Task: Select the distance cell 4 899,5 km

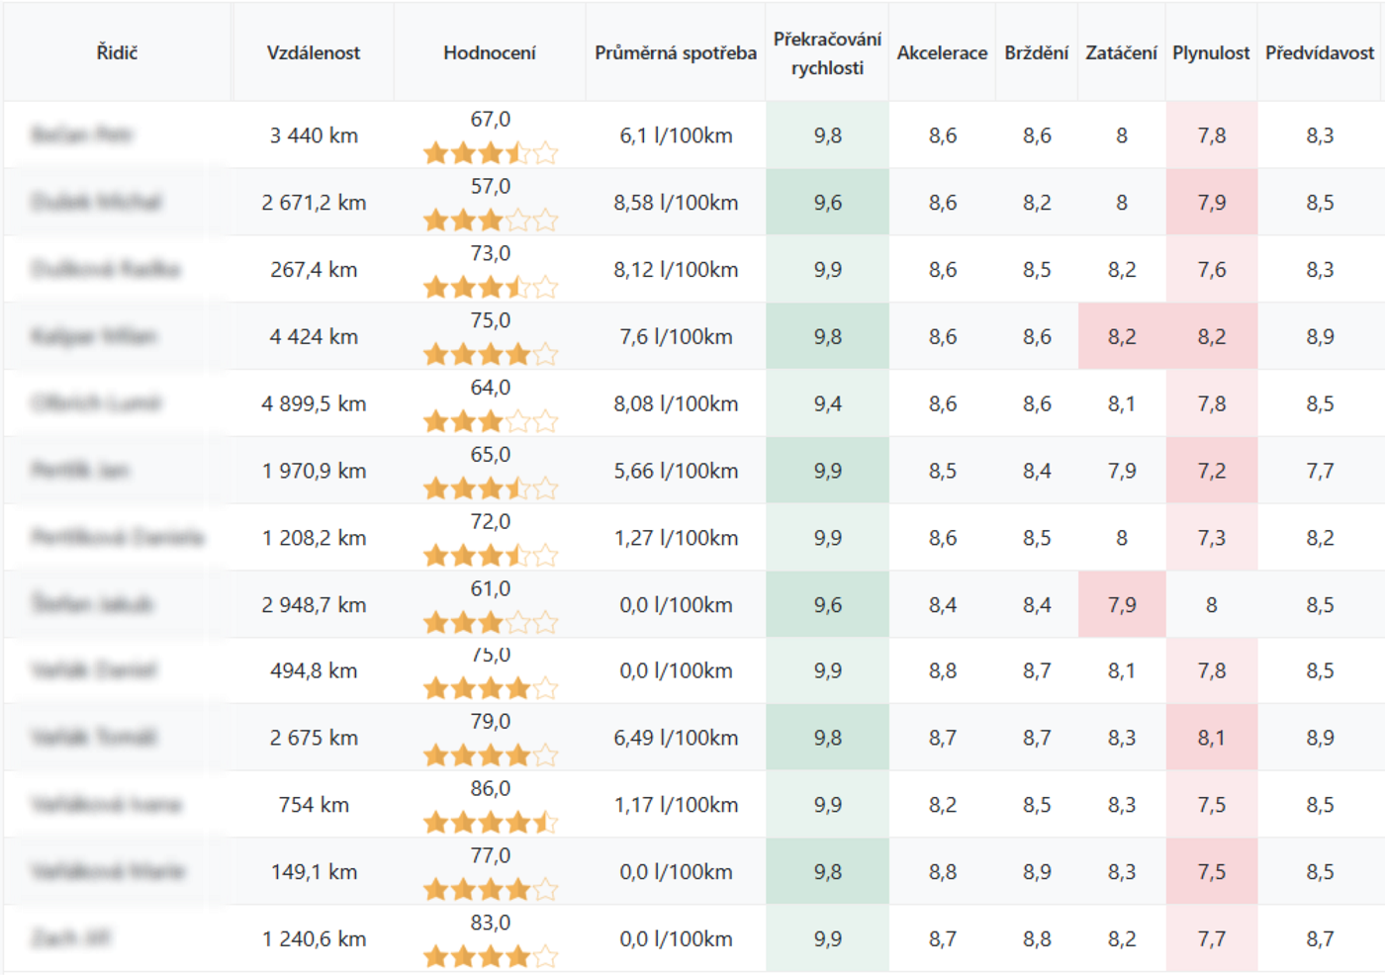Action: pyautogui.click(x=314, y=403)
